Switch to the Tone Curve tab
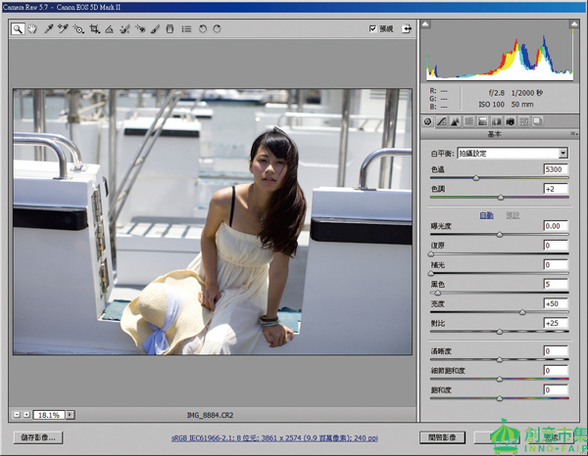 (442, 121)
